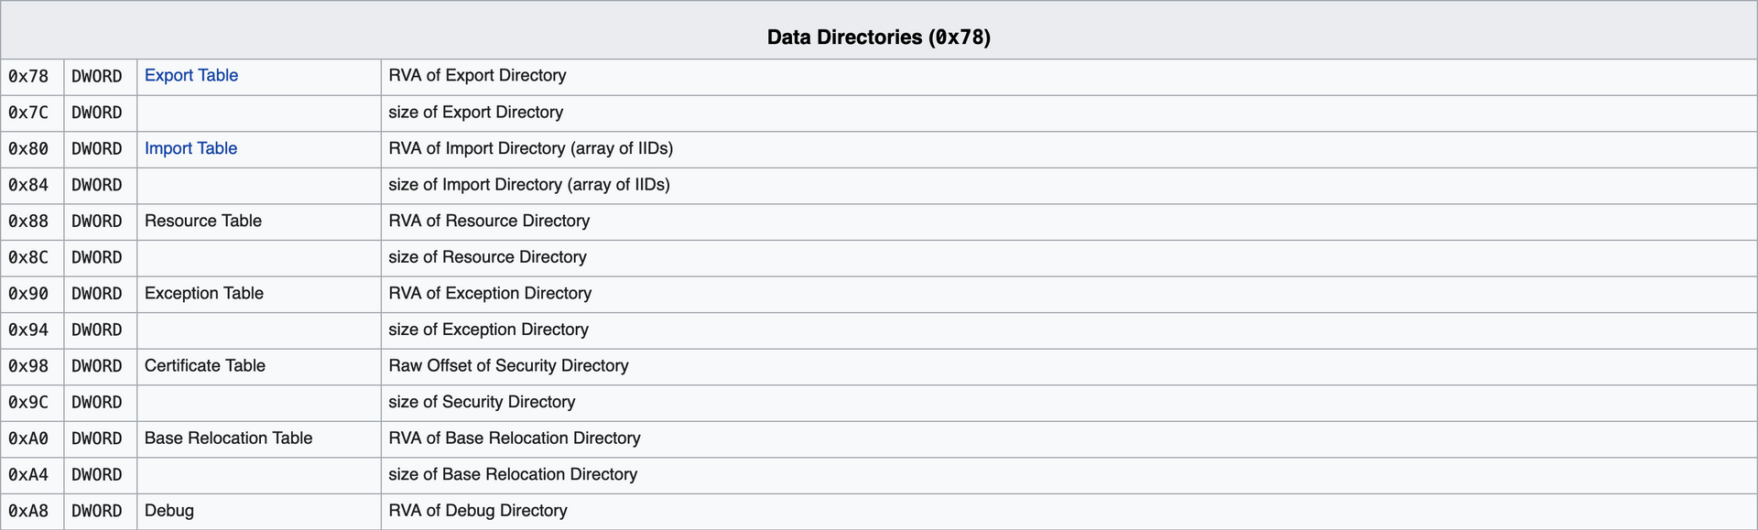The width and height of the screenshot is (1758, 530).
Task: Select the Certificate Table cell
Action: 259,366
